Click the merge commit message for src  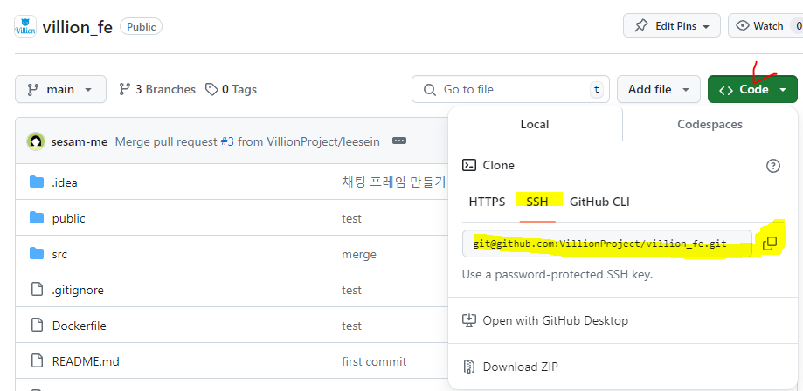point(359,254)
